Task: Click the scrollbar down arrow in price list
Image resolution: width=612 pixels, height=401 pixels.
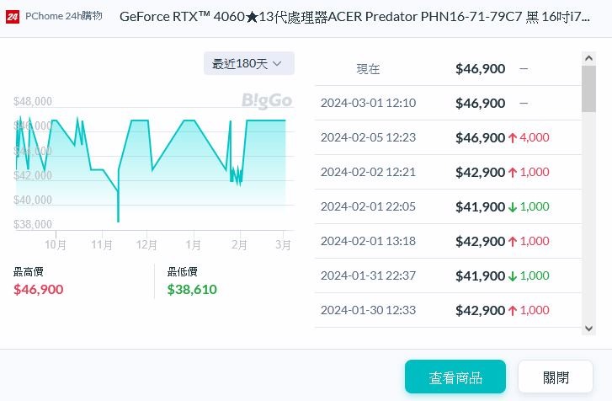Action: pos(588,329)
